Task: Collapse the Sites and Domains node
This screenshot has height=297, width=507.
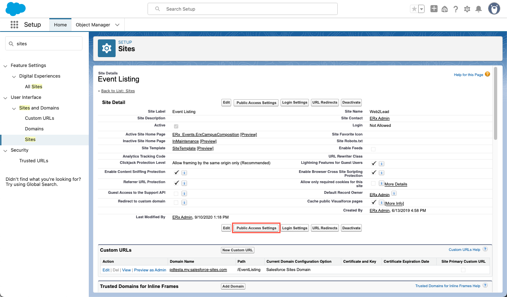Action: (14, 108)
